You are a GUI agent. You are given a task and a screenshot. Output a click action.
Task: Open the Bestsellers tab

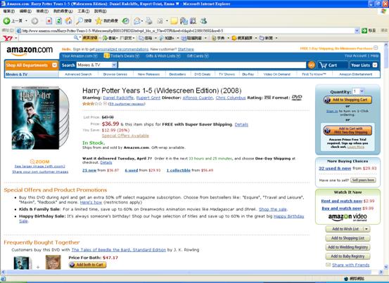click(177, 74)
